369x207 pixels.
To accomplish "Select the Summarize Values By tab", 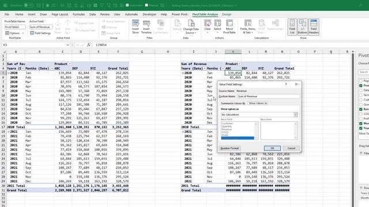I will pyautogui.click(x=233, y=103).
